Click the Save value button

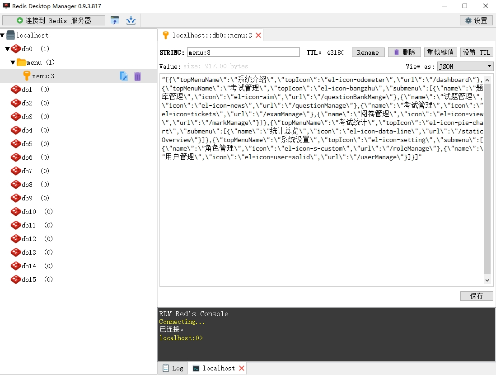[477, 296]
